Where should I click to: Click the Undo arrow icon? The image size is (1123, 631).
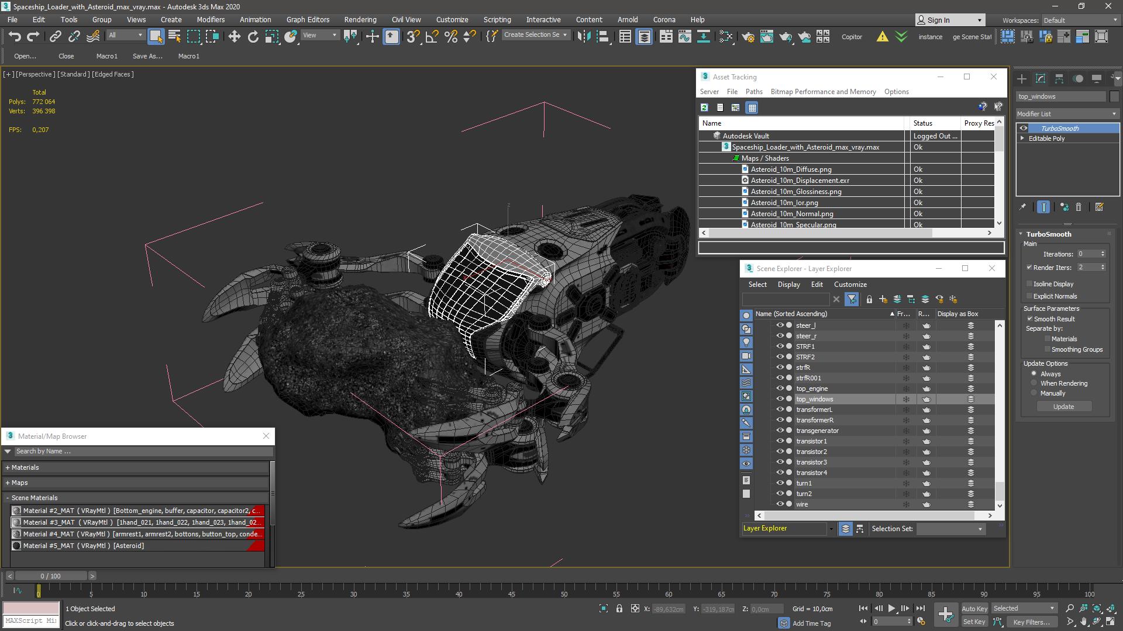click(15, 36)
